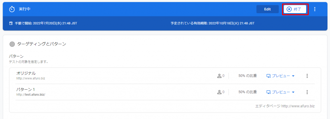Click the target icon beside ターゲティングとパターン

tap(12, 44)
